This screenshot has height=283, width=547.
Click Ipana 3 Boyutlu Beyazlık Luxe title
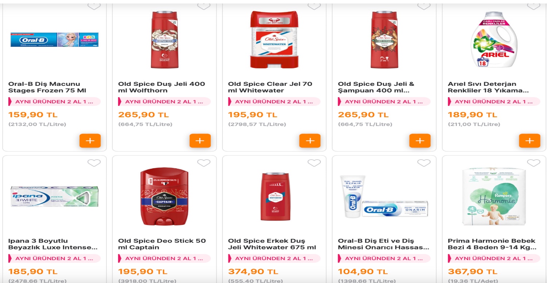(53, 244)
